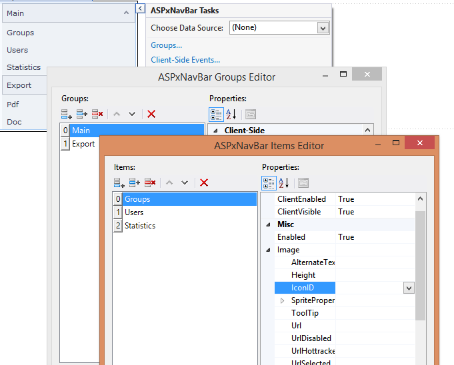Close the ASPxNavBar Items Editor window
The image size is (454, 365).
[420, 143]
